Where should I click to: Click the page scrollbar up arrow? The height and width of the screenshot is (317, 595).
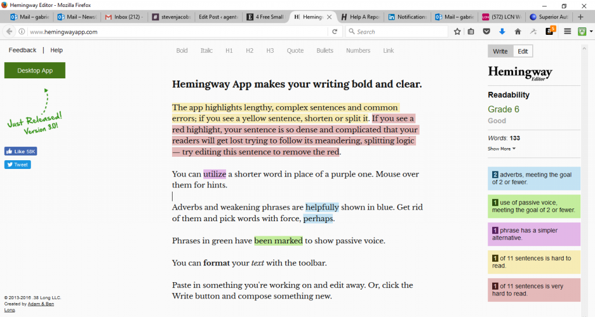583,49
